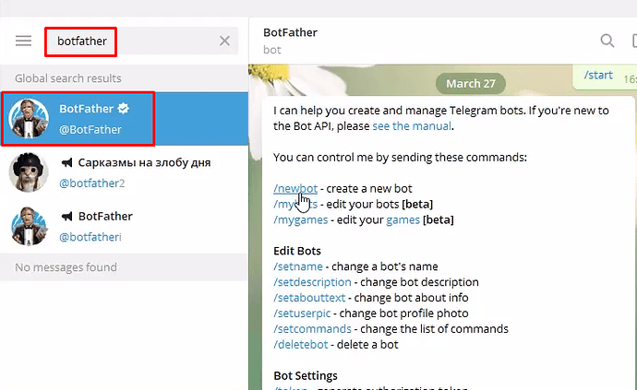Send the /setcommands command link
The image size is (637, 390).
[x=312, y=329]
